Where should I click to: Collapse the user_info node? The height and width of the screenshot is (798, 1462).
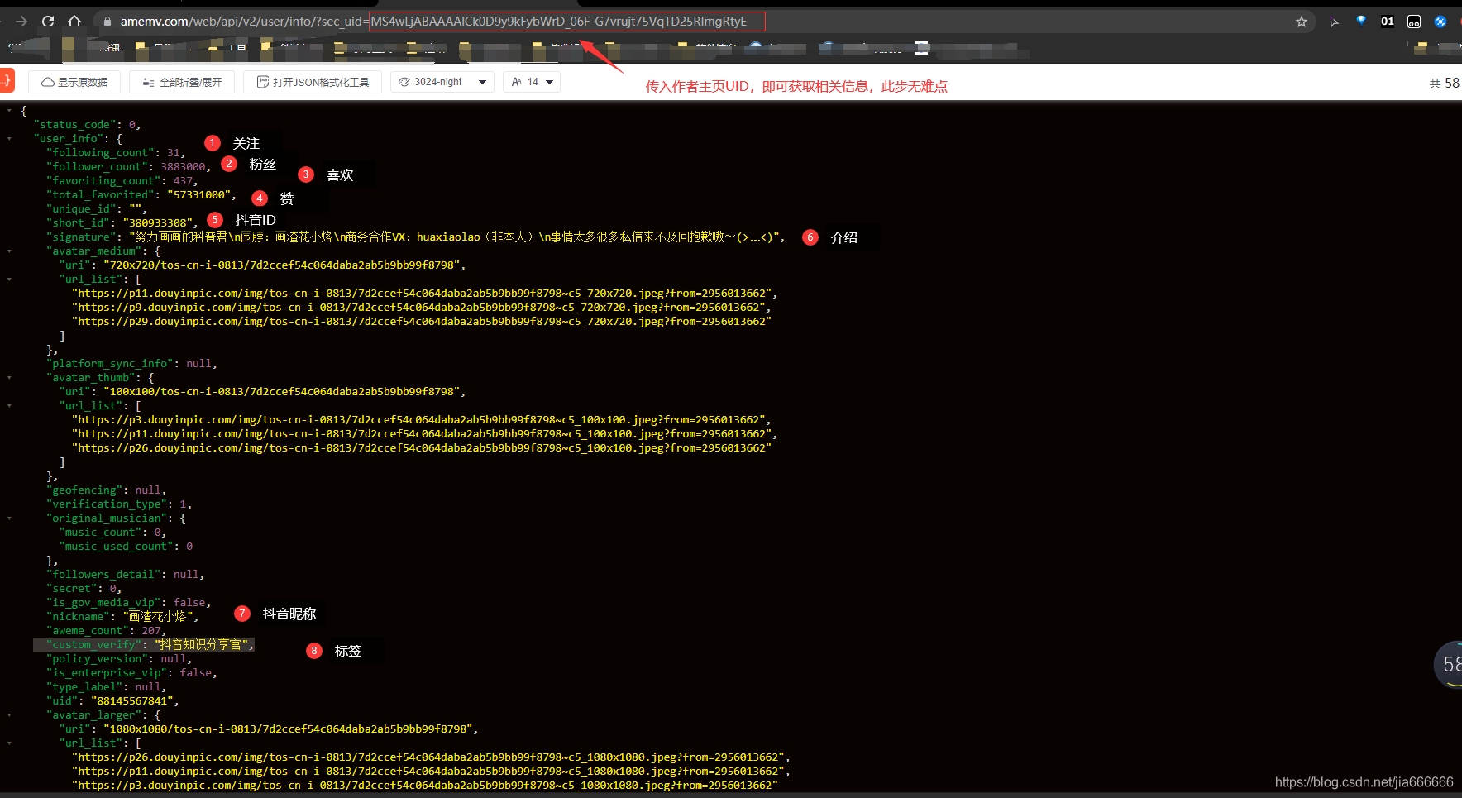[x=9, y=139]
